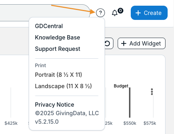Open the Privacy Notice link
174x134 pixels.
tap(55, 104)
